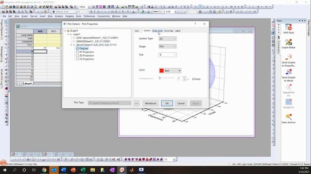Select the CNC Sphere plot tree item
The height and width of the screenshot is (174, 311).
97,38
